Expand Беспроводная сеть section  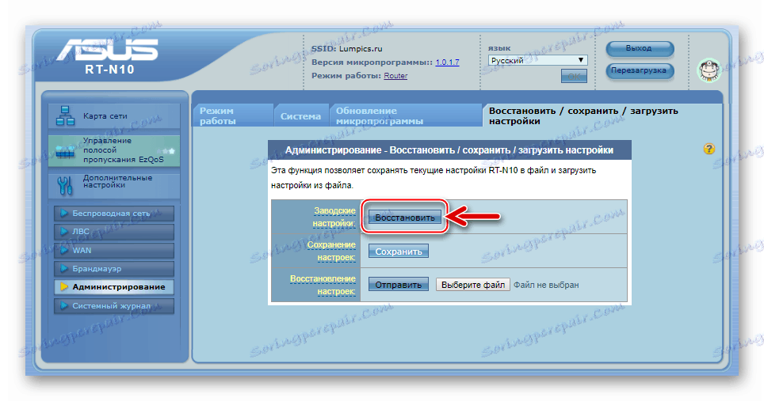(114, 213)
